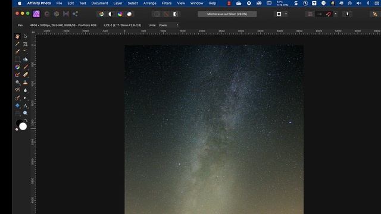
Task: Open the Window menu
Action: (196, 3)
